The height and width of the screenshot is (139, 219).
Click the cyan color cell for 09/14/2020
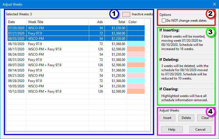(136, 70)
